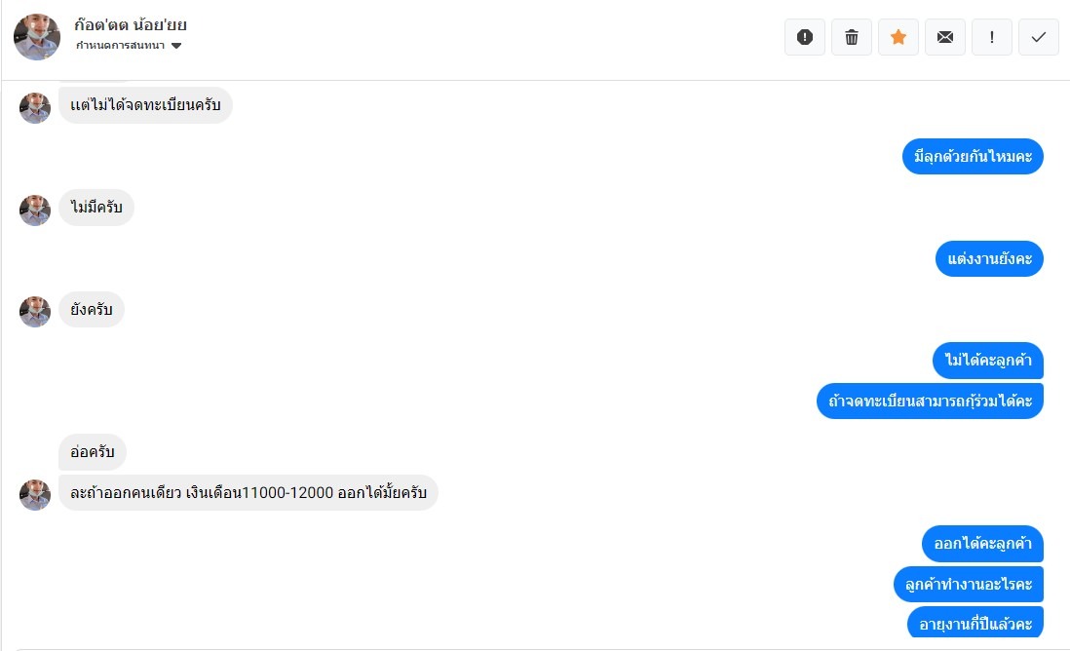Mark conversation unread with envelope icon
This screenshot has width=1070, height=651.
click(x=945, y=37)
